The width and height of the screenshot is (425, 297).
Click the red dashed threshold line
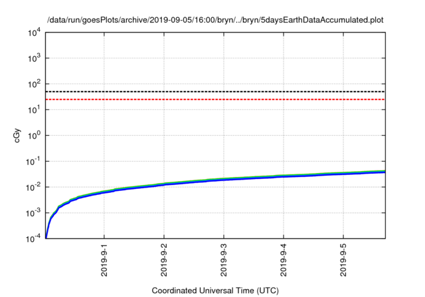tap(215, 99)
